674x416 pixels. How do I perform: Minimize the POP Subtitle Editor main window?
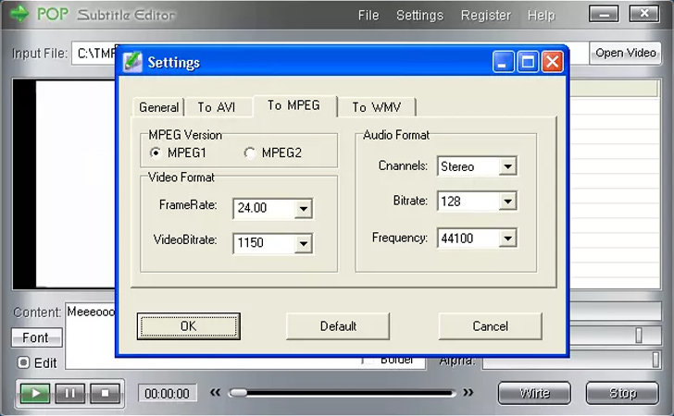[604, 14]
